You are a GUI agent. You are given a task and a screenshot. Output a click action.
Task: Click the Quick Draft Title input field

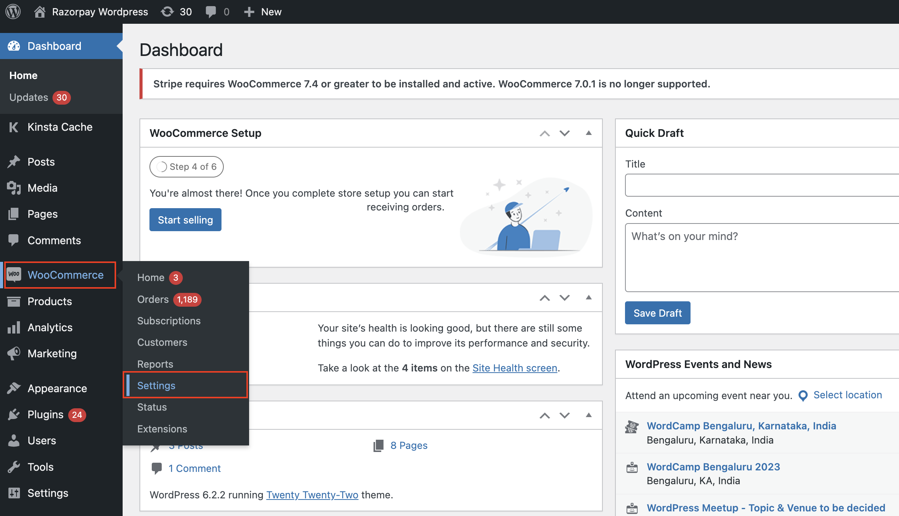click(762, 185)
